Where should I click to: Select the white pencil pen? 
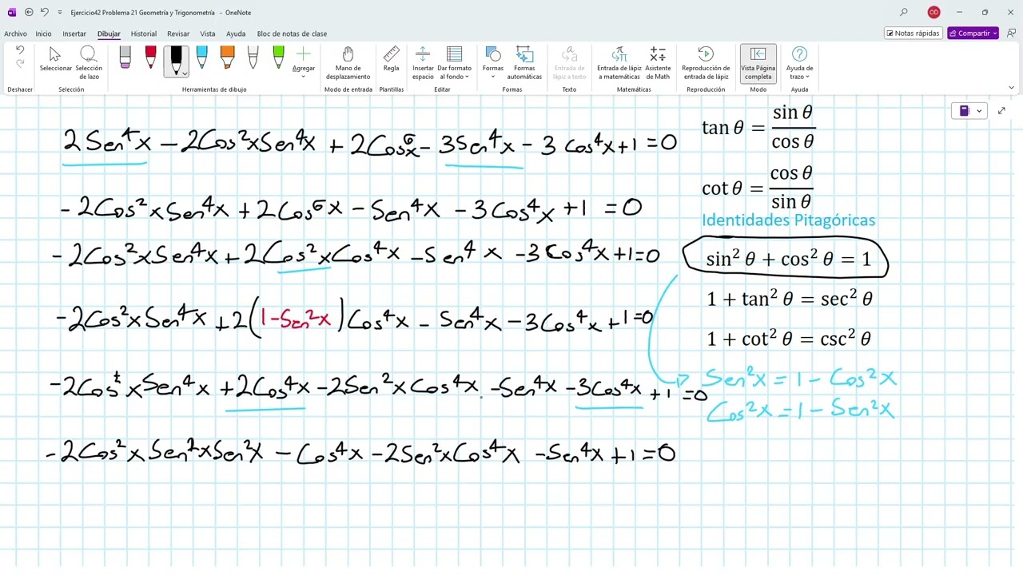click(253, 57)
